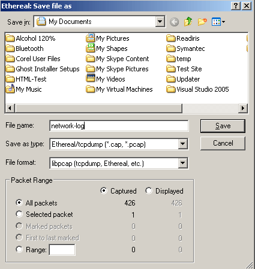The width and height of the screenshot is (255, 269).
Task: Select the Test Site folder icon
Action: coord(171,69)
